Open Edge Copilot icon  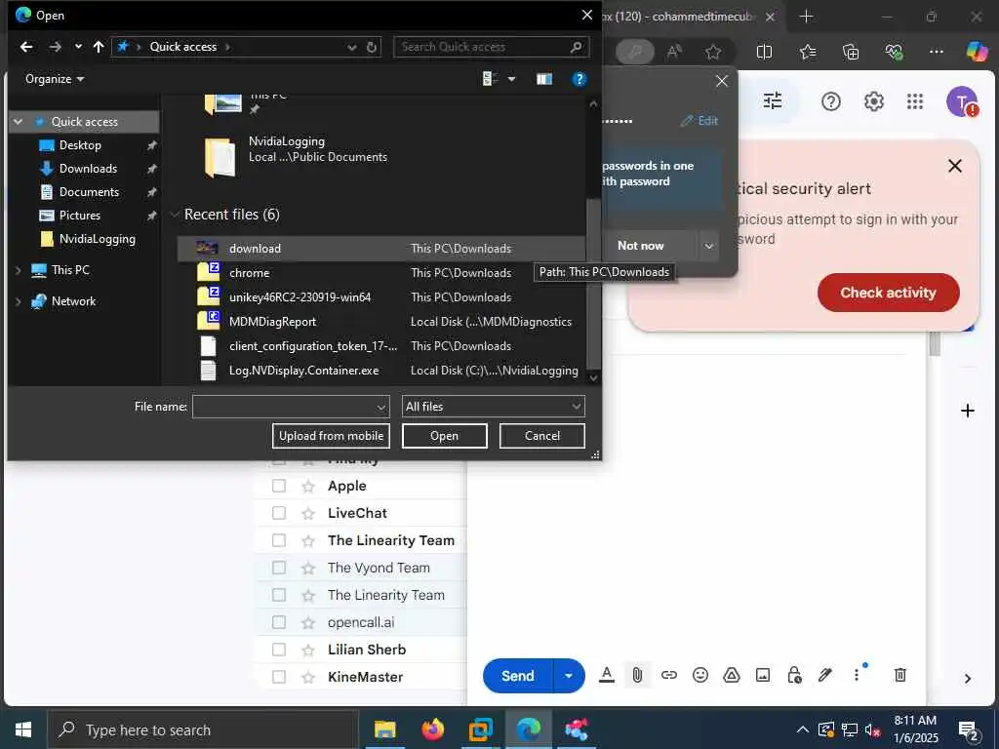[x=976, y=51]
